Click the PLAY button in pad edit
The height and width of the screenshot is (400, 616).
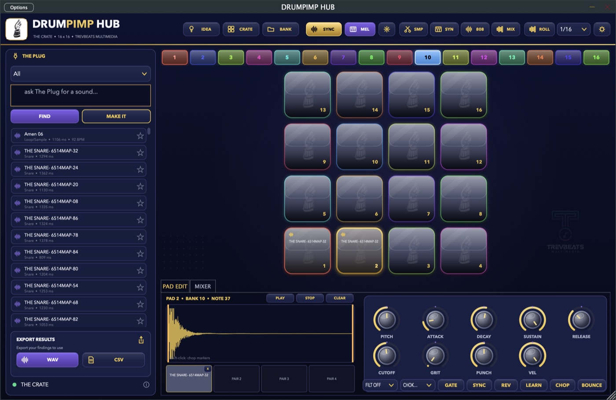click(x=280, y=298)
